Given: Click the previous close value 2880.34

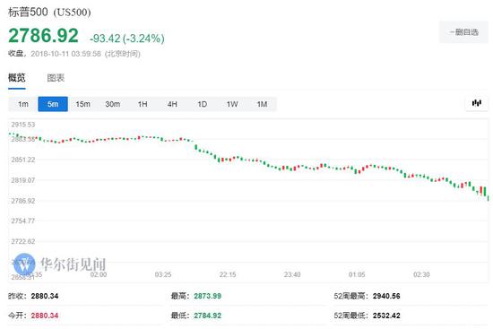Looking at the screenshot, I should click(x=45, y=296).
